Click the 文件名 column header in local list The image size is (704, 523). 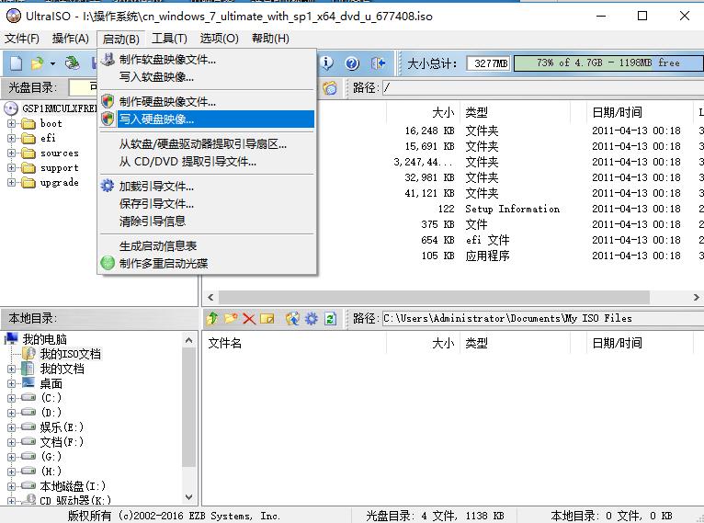(x=294, y=343)
